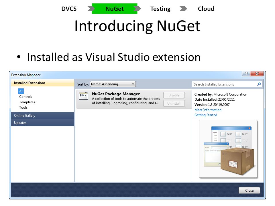This screenshot has width=275, height=206.
Task: Open the Sort by Name: Ascending dropdown
Action: 113,84
